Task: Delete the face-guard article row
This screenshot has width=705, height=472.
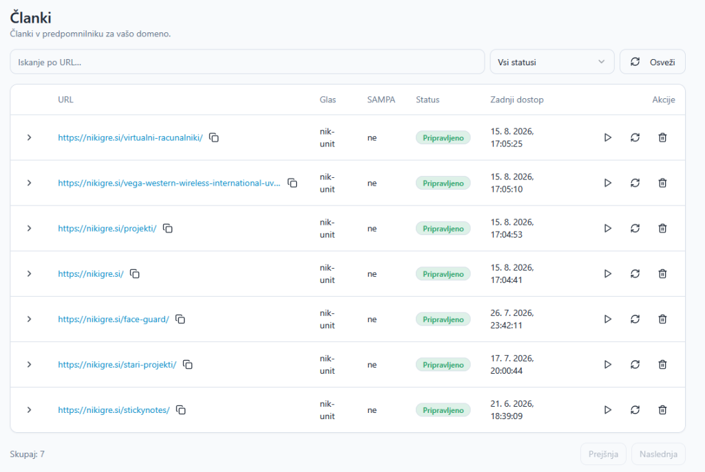Action: click(x=662, y=319)
